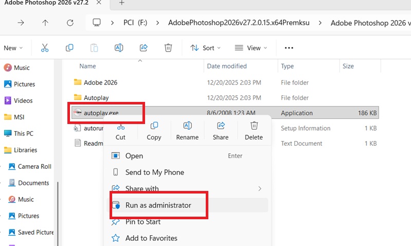The height and width of the screenshot is (246, 411).
Task: Close the Adobe Photoshop 2026 tab
Action: (x=99, y=3)
